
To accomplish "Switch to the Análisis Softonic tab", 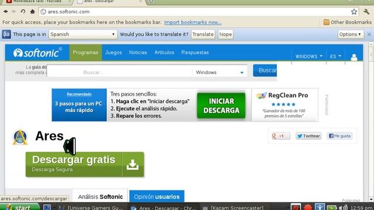I will point(100,197).
